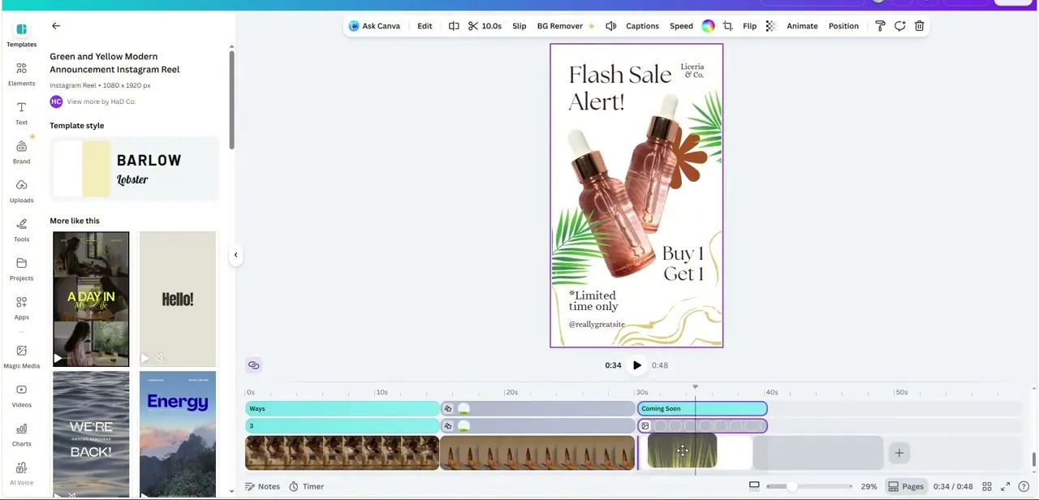The height and width of the screenshot is (500, 1039).
Task: Click the 29% zoom level
Action: pyautogui.click(x=869, y=486)
